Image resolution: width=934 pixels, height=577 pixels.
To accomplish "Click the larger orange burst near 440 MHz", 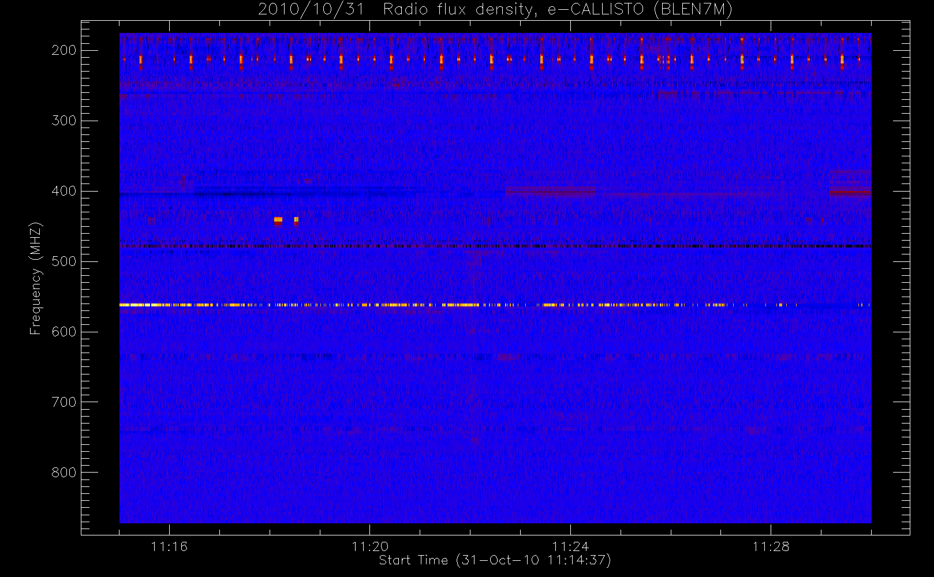I will click(x=278, y=220).
